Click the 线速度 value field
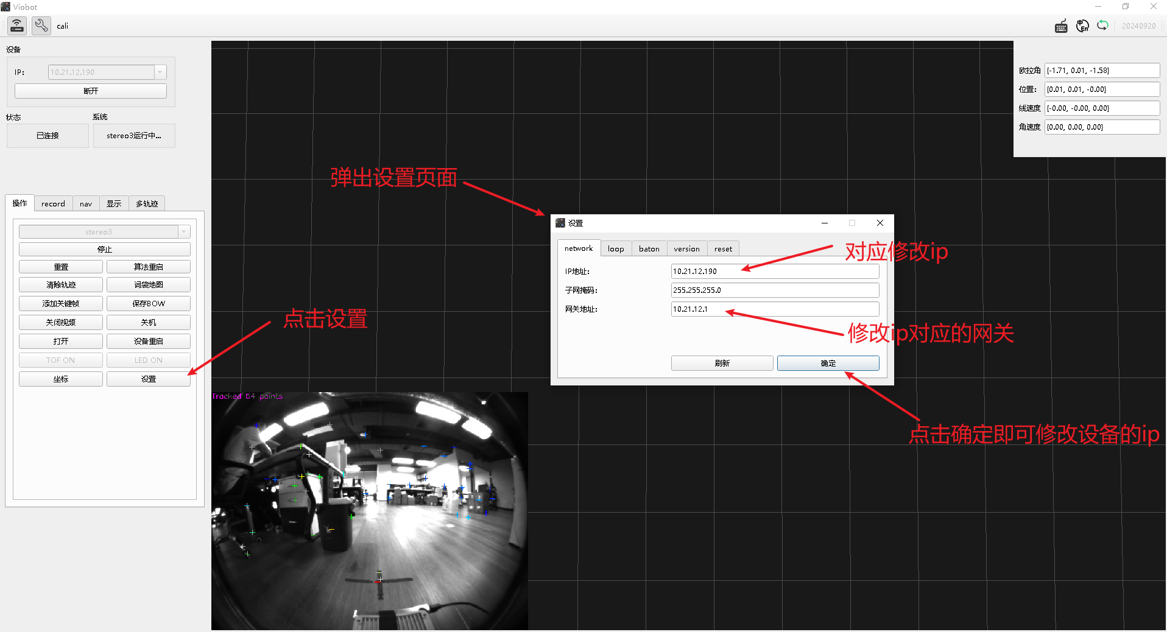Screen dimensions: 1167x632 [x=1102, y=108]
